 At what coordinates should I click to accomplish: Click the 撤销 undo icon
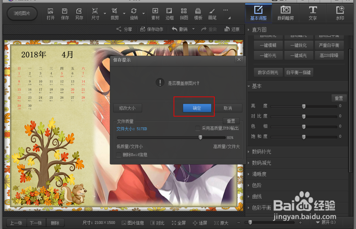(179, 29)
